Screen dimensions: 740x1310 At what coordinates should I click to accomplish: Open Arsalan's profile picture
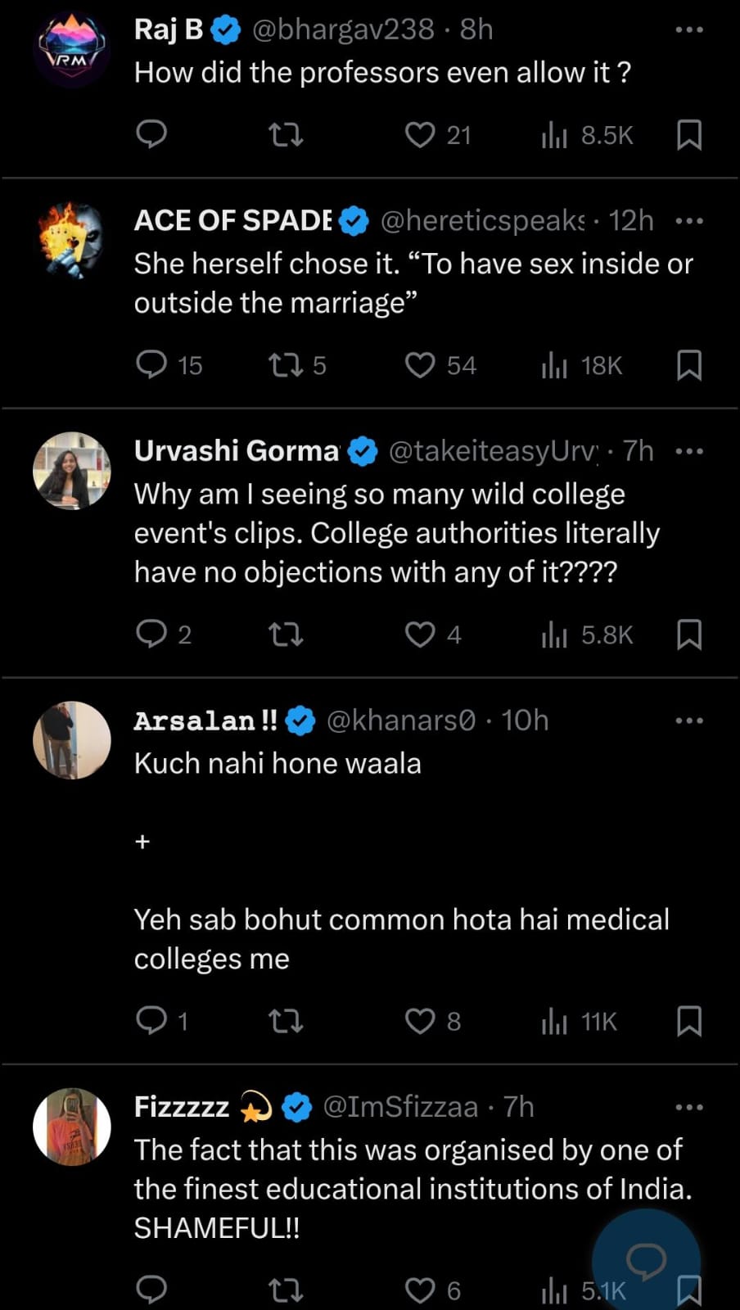72,740
